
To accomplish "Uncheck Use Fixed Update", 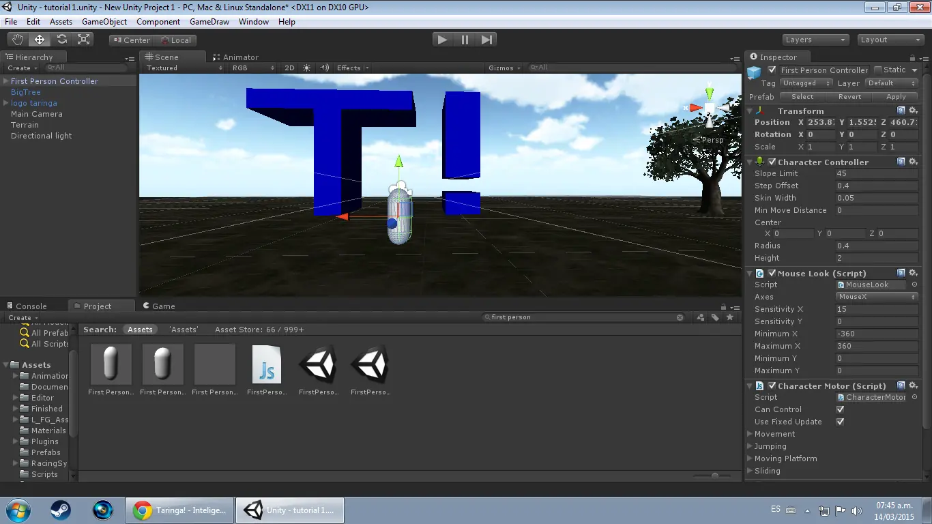I will pos(840,422).
